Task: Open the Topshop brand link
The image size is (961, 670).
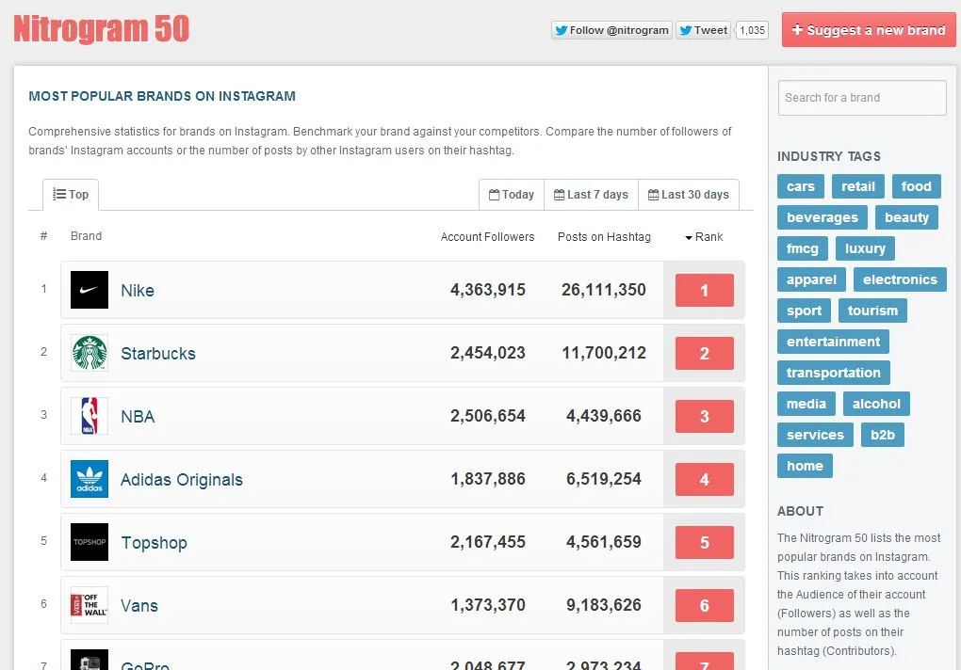Action: pos(154,543)
